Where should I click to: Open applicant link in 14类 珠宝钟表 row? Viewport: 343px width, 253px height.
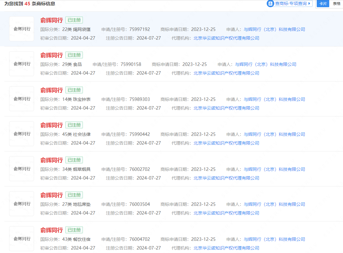[x=274, y=99]
